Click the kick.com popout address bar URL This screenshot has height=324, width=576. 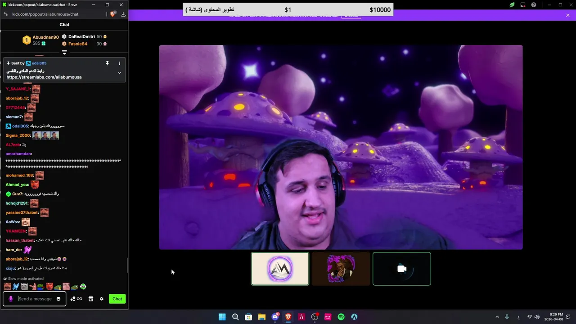click(45, 14)
